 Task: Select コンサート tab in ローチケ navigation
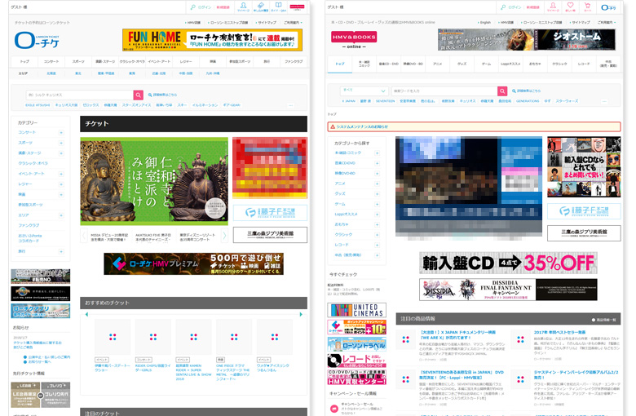coord(51,62)
